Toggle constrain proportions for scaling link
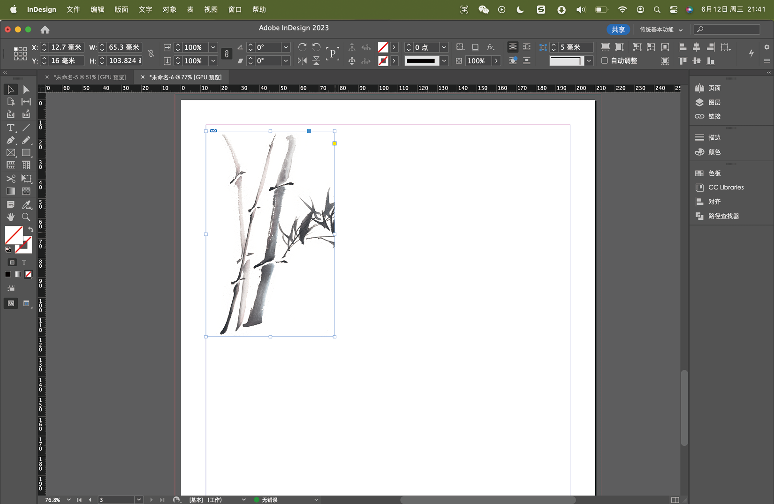This screenshot has height=504, width=774. click(x=227, y=54)
